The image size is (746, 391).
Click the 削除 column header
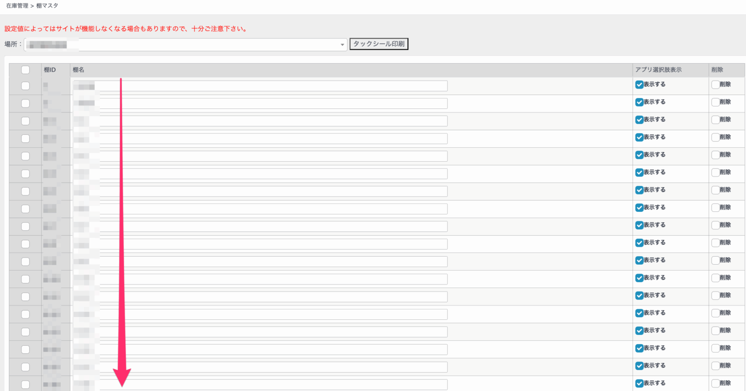coord(717,70)
